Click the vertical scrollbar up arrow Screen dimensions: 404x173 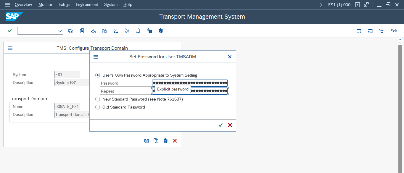(400, 40)
